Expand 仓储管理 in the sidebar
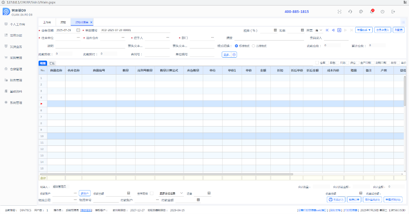 16,69
